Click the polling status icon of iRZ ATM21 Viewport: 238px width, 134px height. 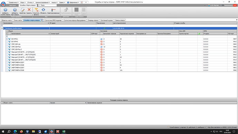(x=101, y=39)
